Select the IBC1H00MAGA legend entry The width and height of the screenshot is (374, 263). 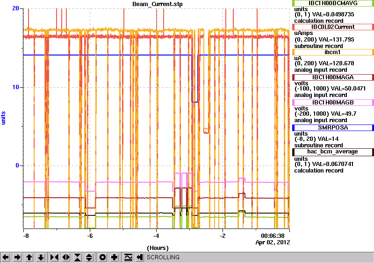click(333, 77)
